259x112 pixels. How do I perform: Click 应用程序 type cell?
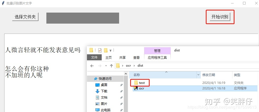click(240, 88)
